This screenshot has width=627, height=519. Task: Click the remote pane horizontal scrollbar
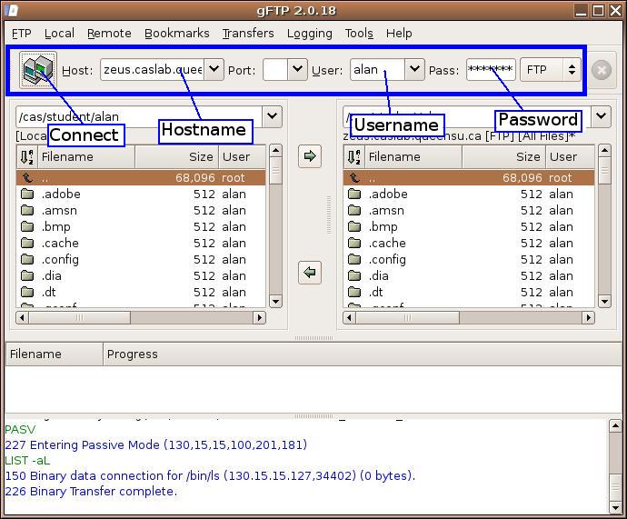469,318
